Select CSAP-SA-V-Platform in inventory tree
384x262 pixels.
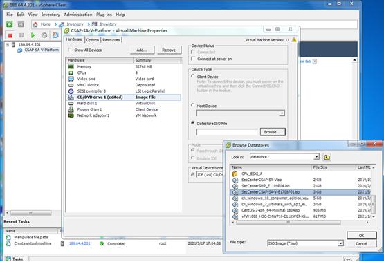42,50
